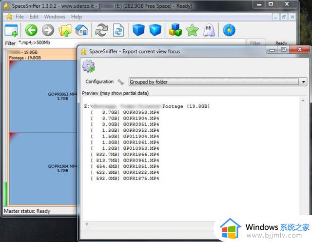Minimize the inner child window

[x=275, y=17]
